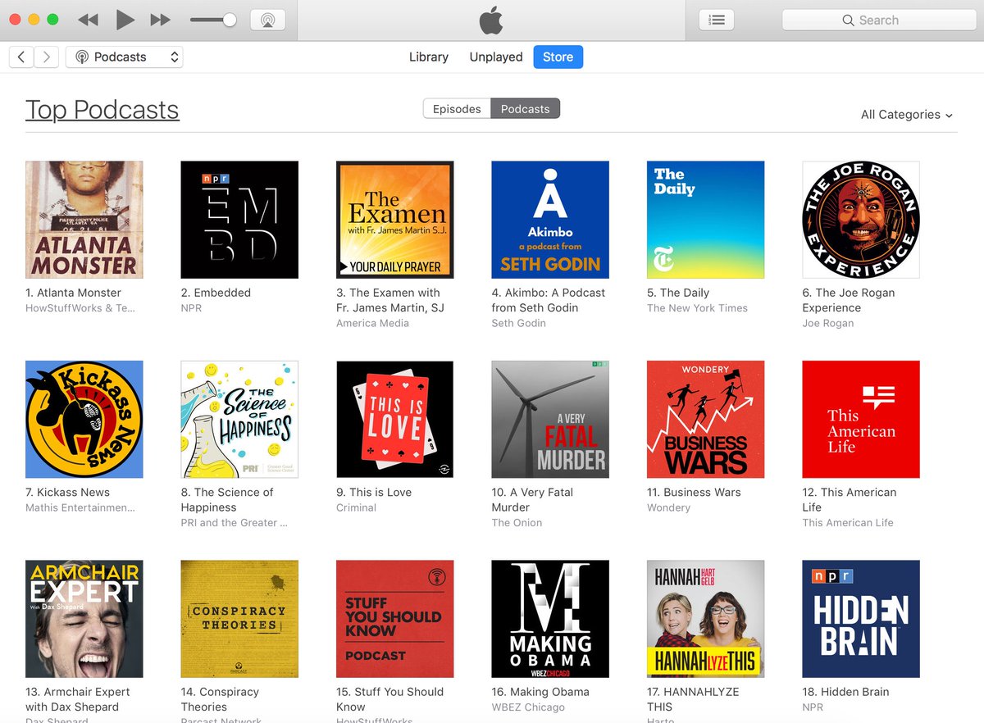
Task: Go forward with the right chevron
Action: (x=47, y=57)
